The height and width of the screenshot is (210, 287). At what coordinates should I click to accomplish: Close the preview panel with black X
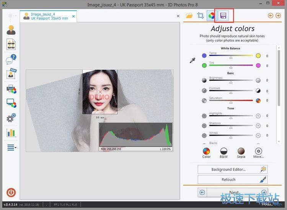click(x=178, y=16)
